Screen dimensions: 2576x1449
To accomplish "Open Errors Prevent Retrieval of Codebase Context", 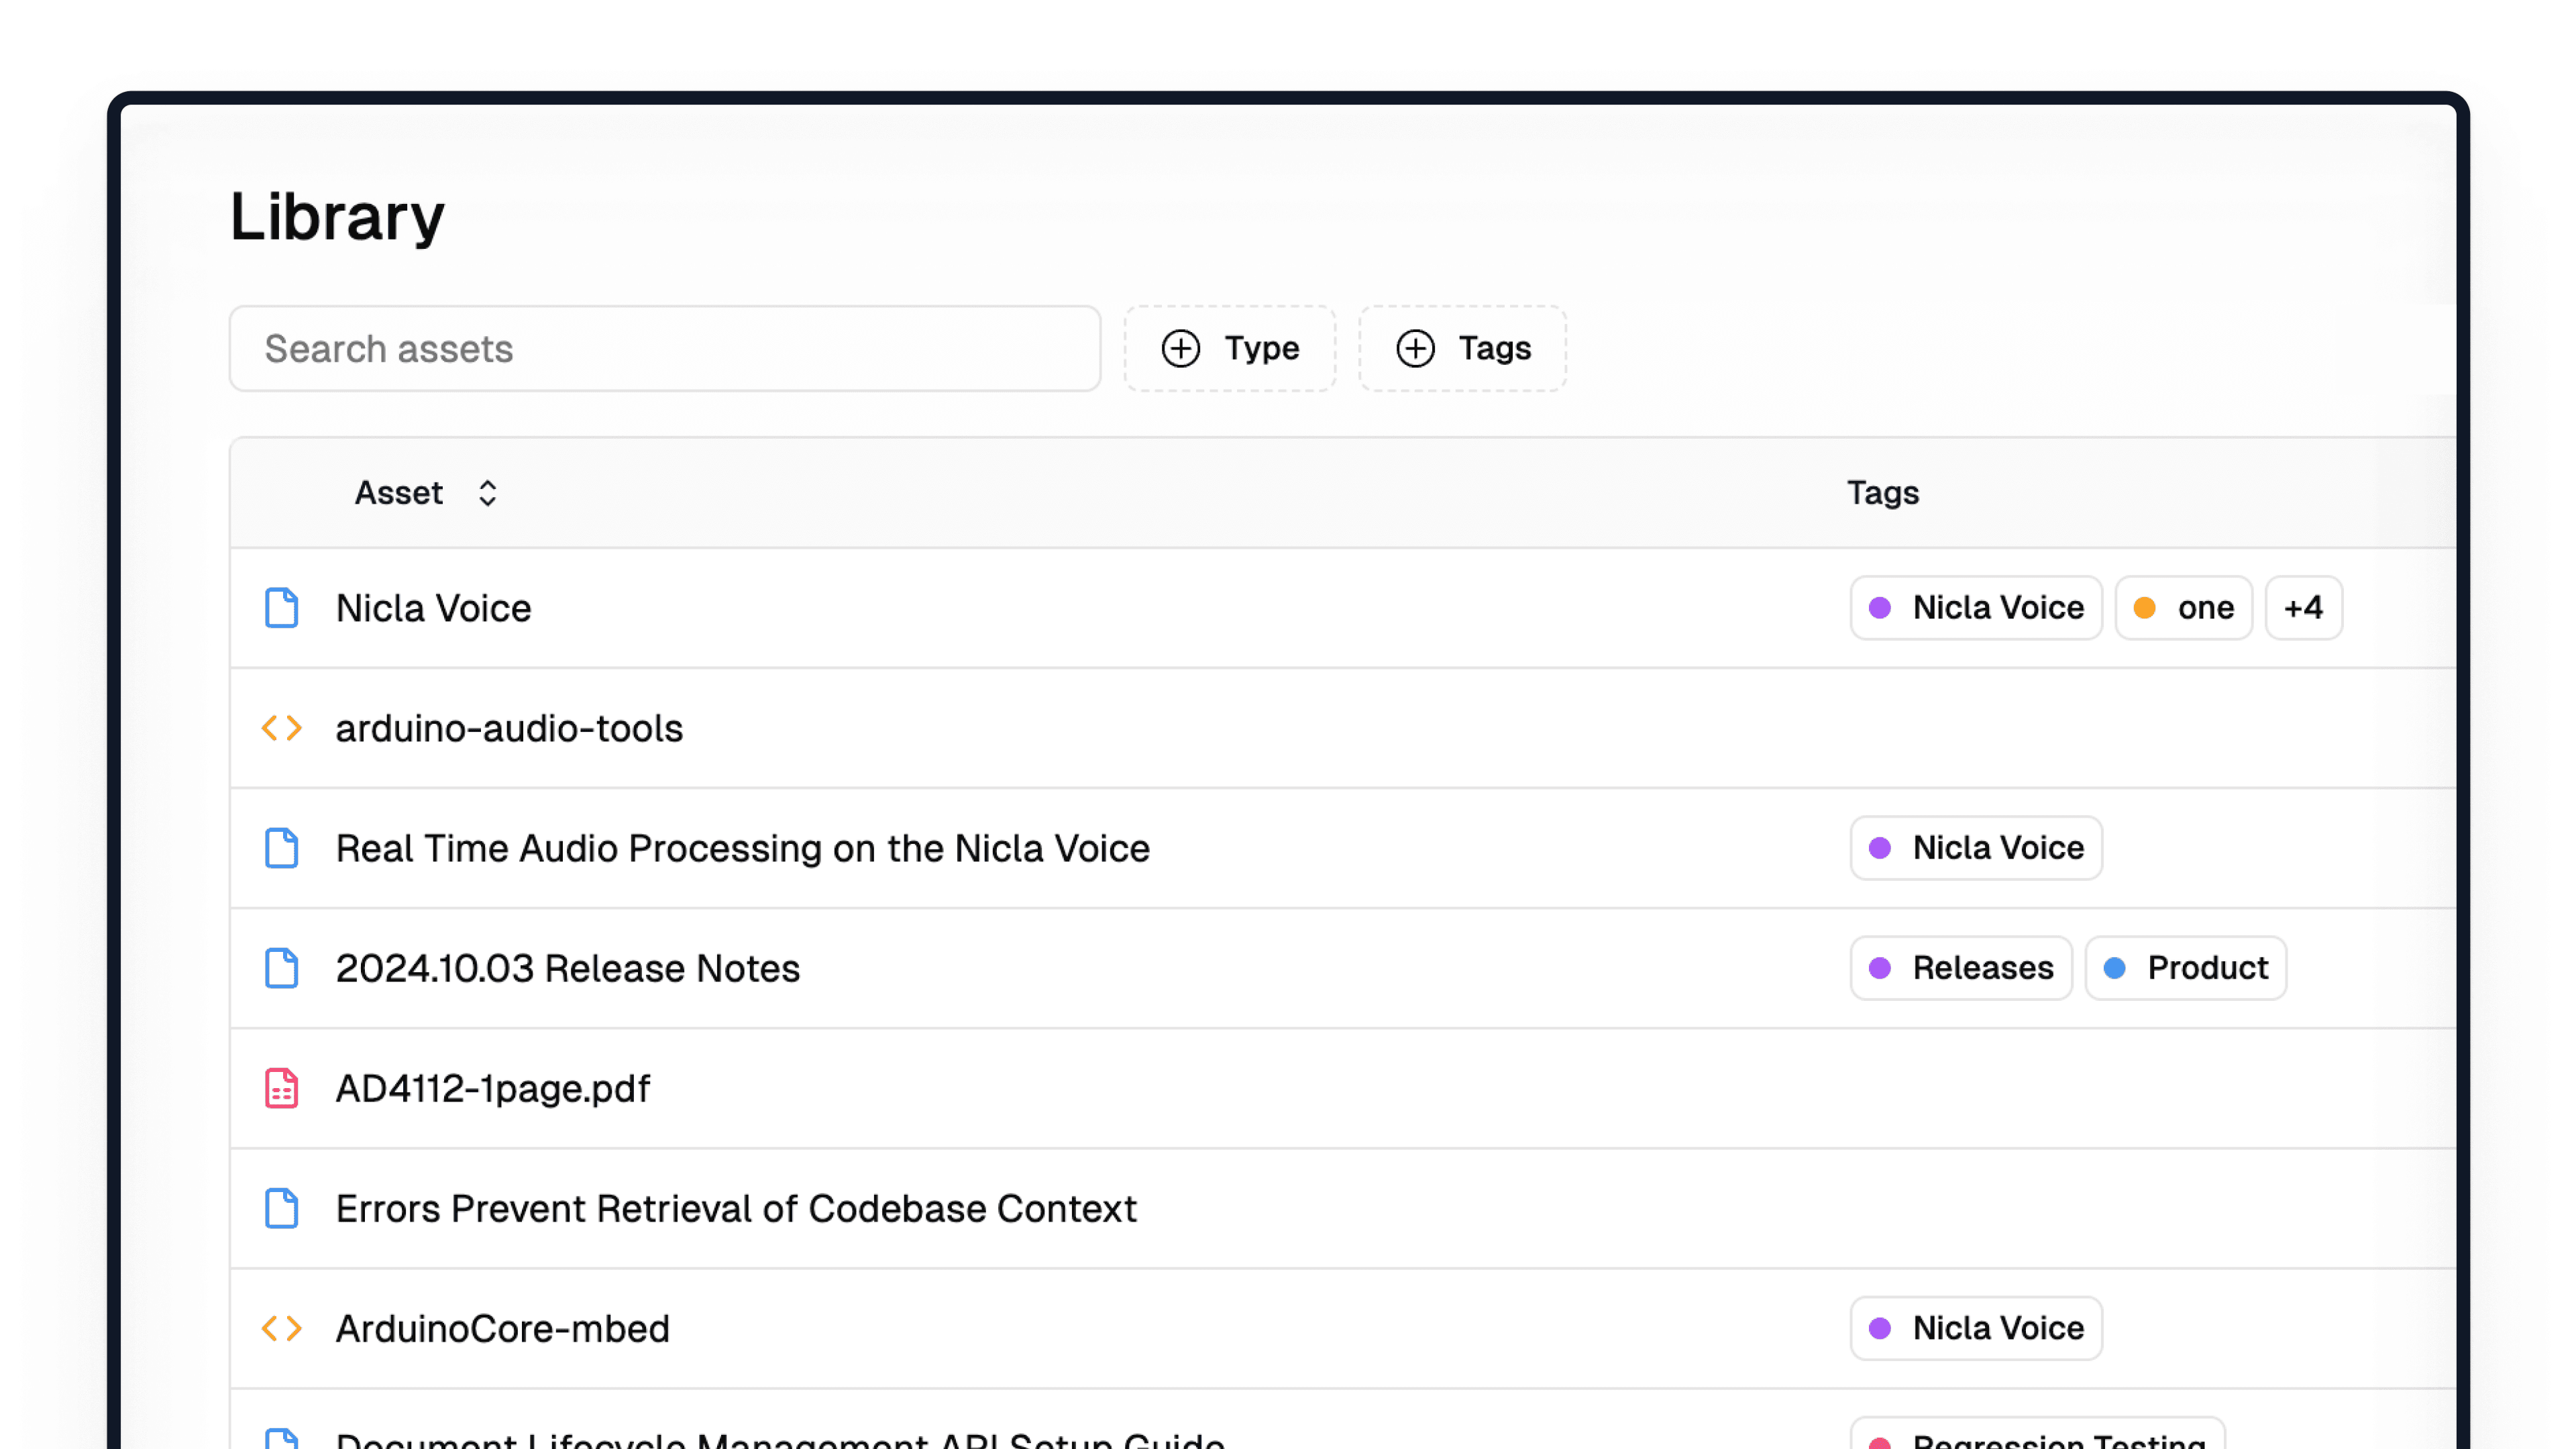I will (x=736, y=1208).
